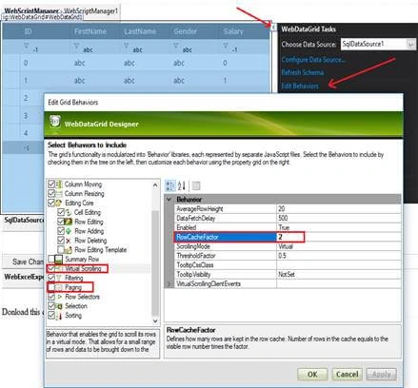
Task: Click the filter icon under LastName column
Action: pos(126,47)
